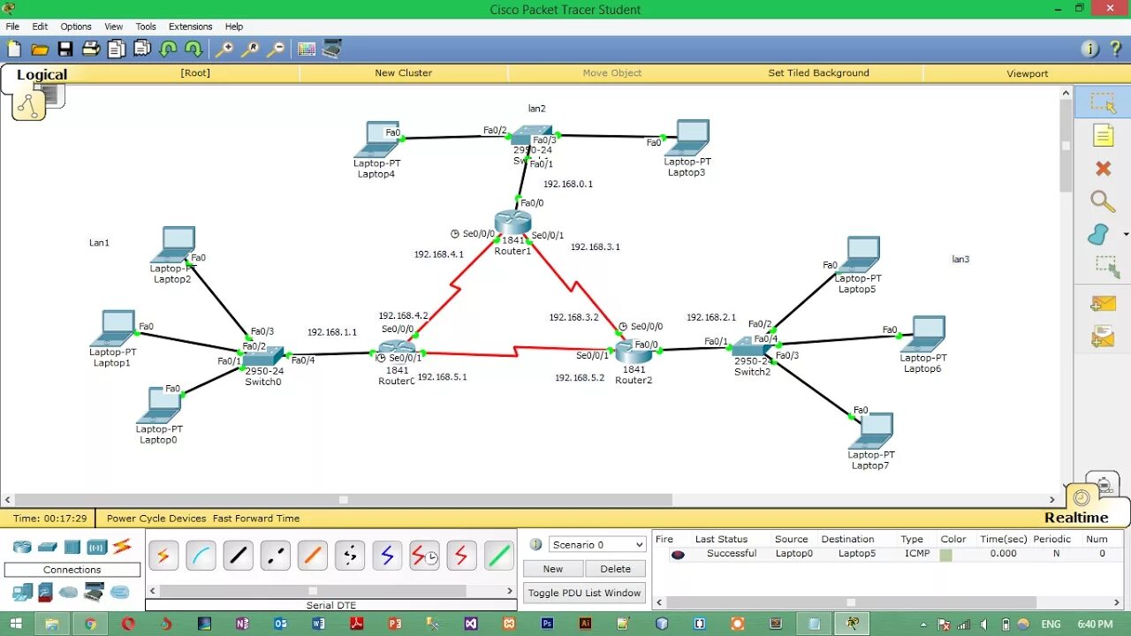Viewport: 1131px width, 636px height.
Task: Save the network with floppy icon
Action: 65,49
